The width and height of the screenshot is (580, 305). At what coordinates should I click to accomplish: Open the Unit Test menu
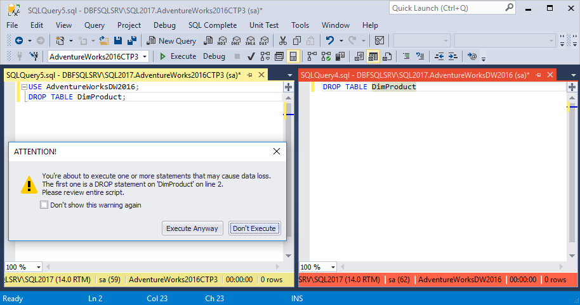tap(264, 25)
